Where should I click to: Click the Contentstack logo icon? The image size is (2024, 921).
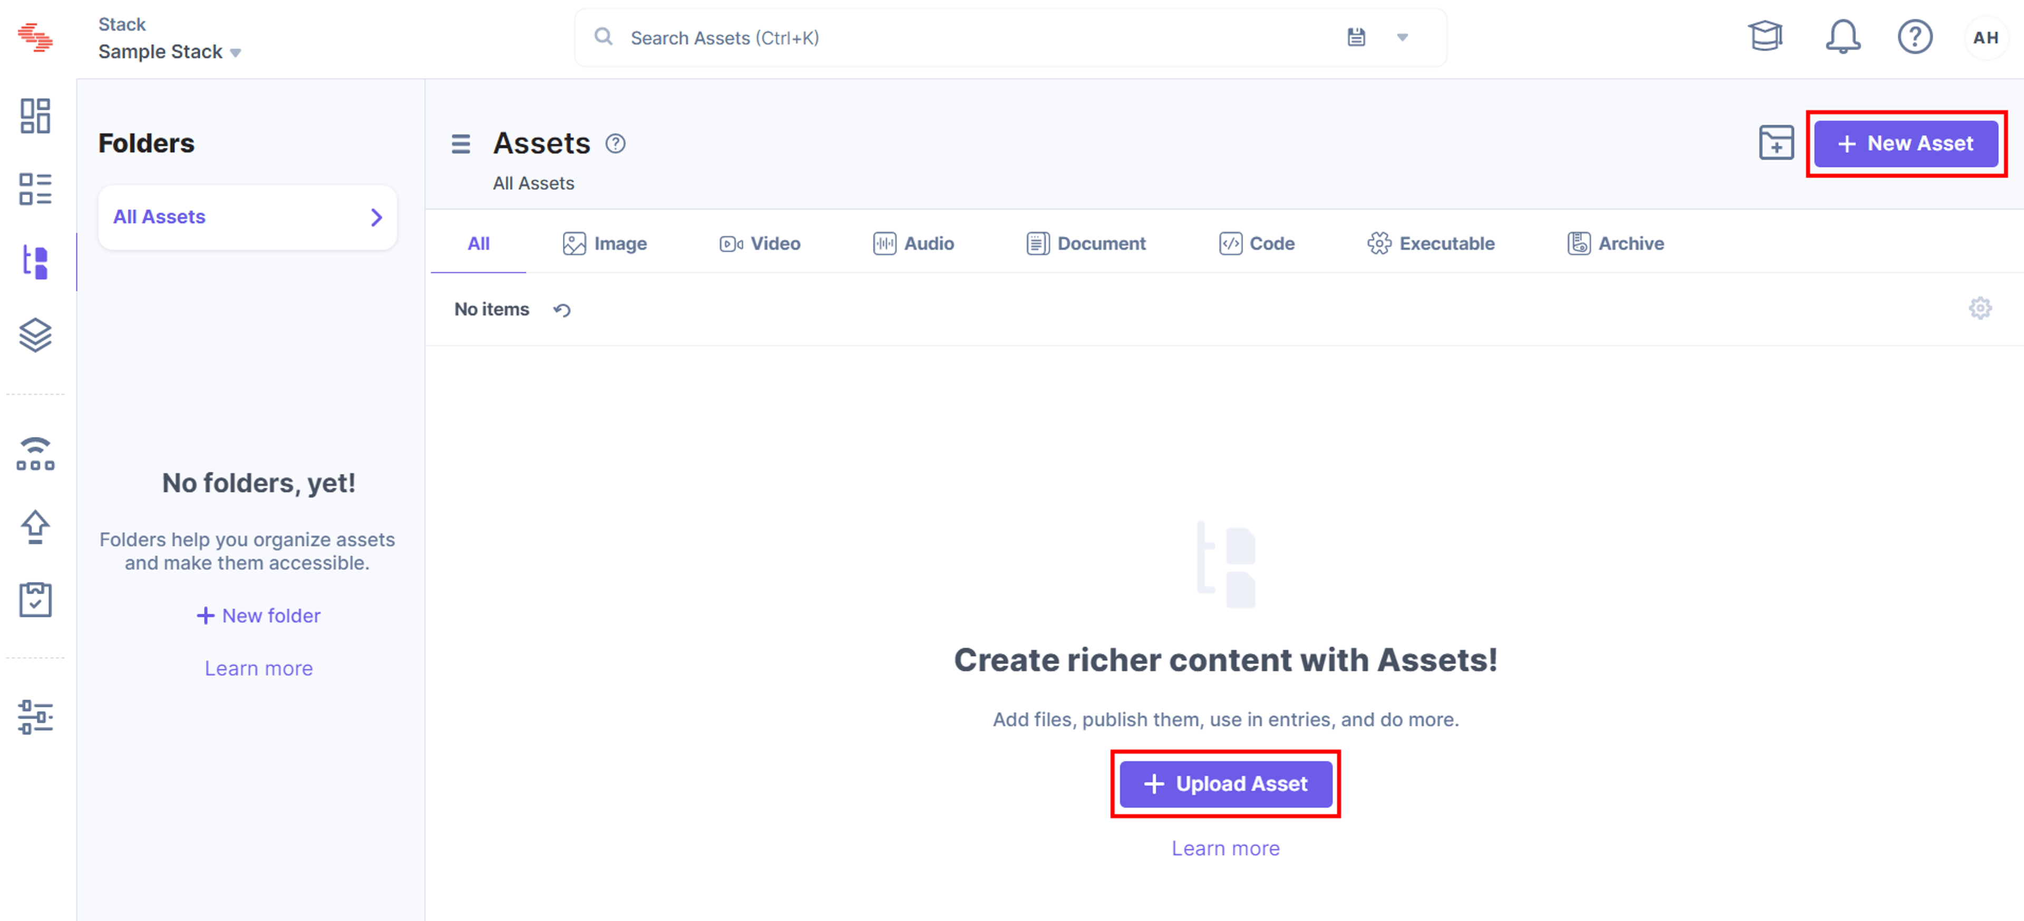tap(35, 37)
